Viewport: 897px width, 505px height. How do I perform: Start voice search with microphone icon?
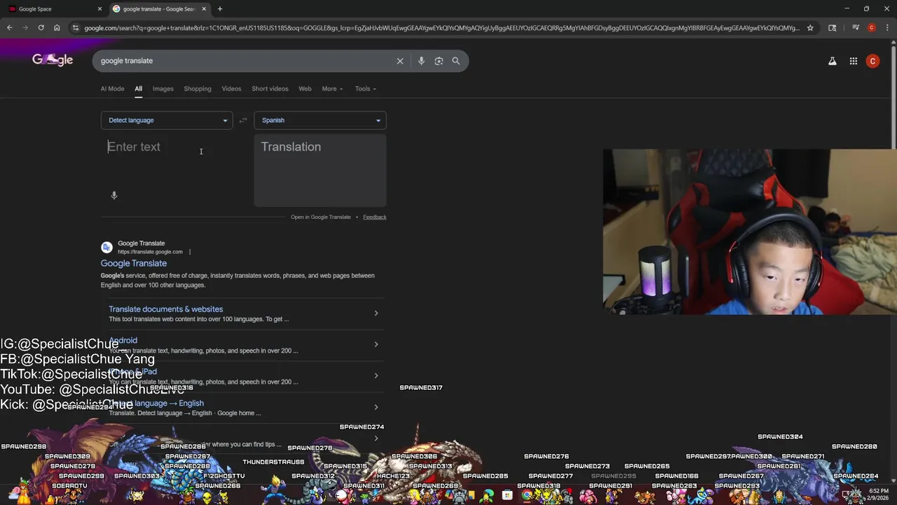421,61
